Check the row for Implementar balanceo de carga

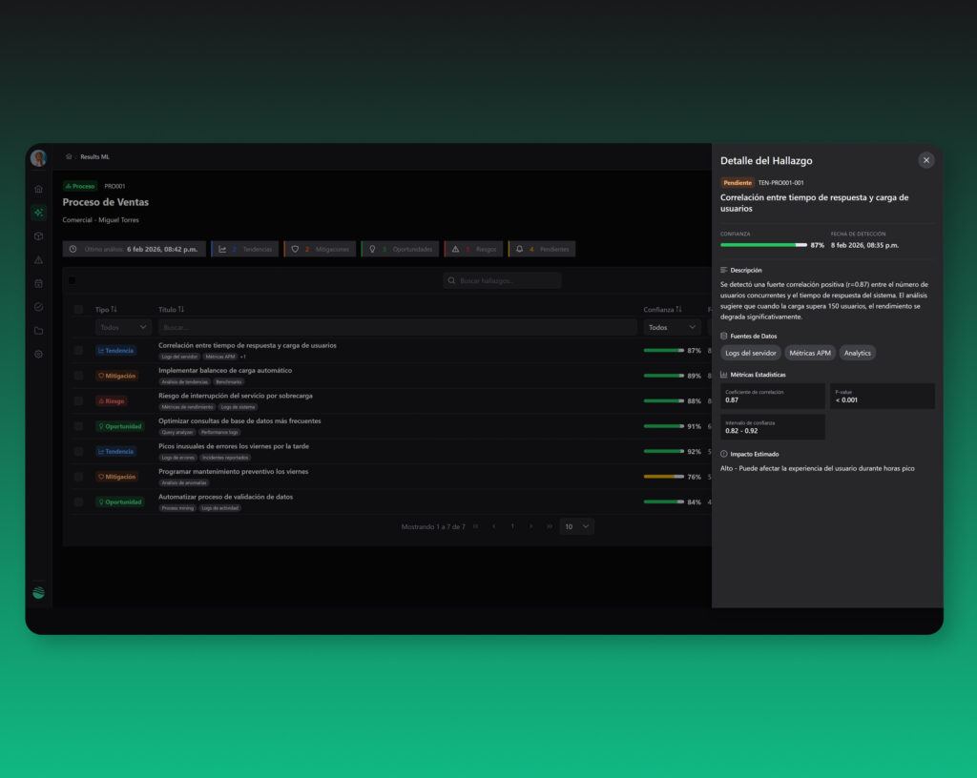pyautogui.click(x=78, y=376)
